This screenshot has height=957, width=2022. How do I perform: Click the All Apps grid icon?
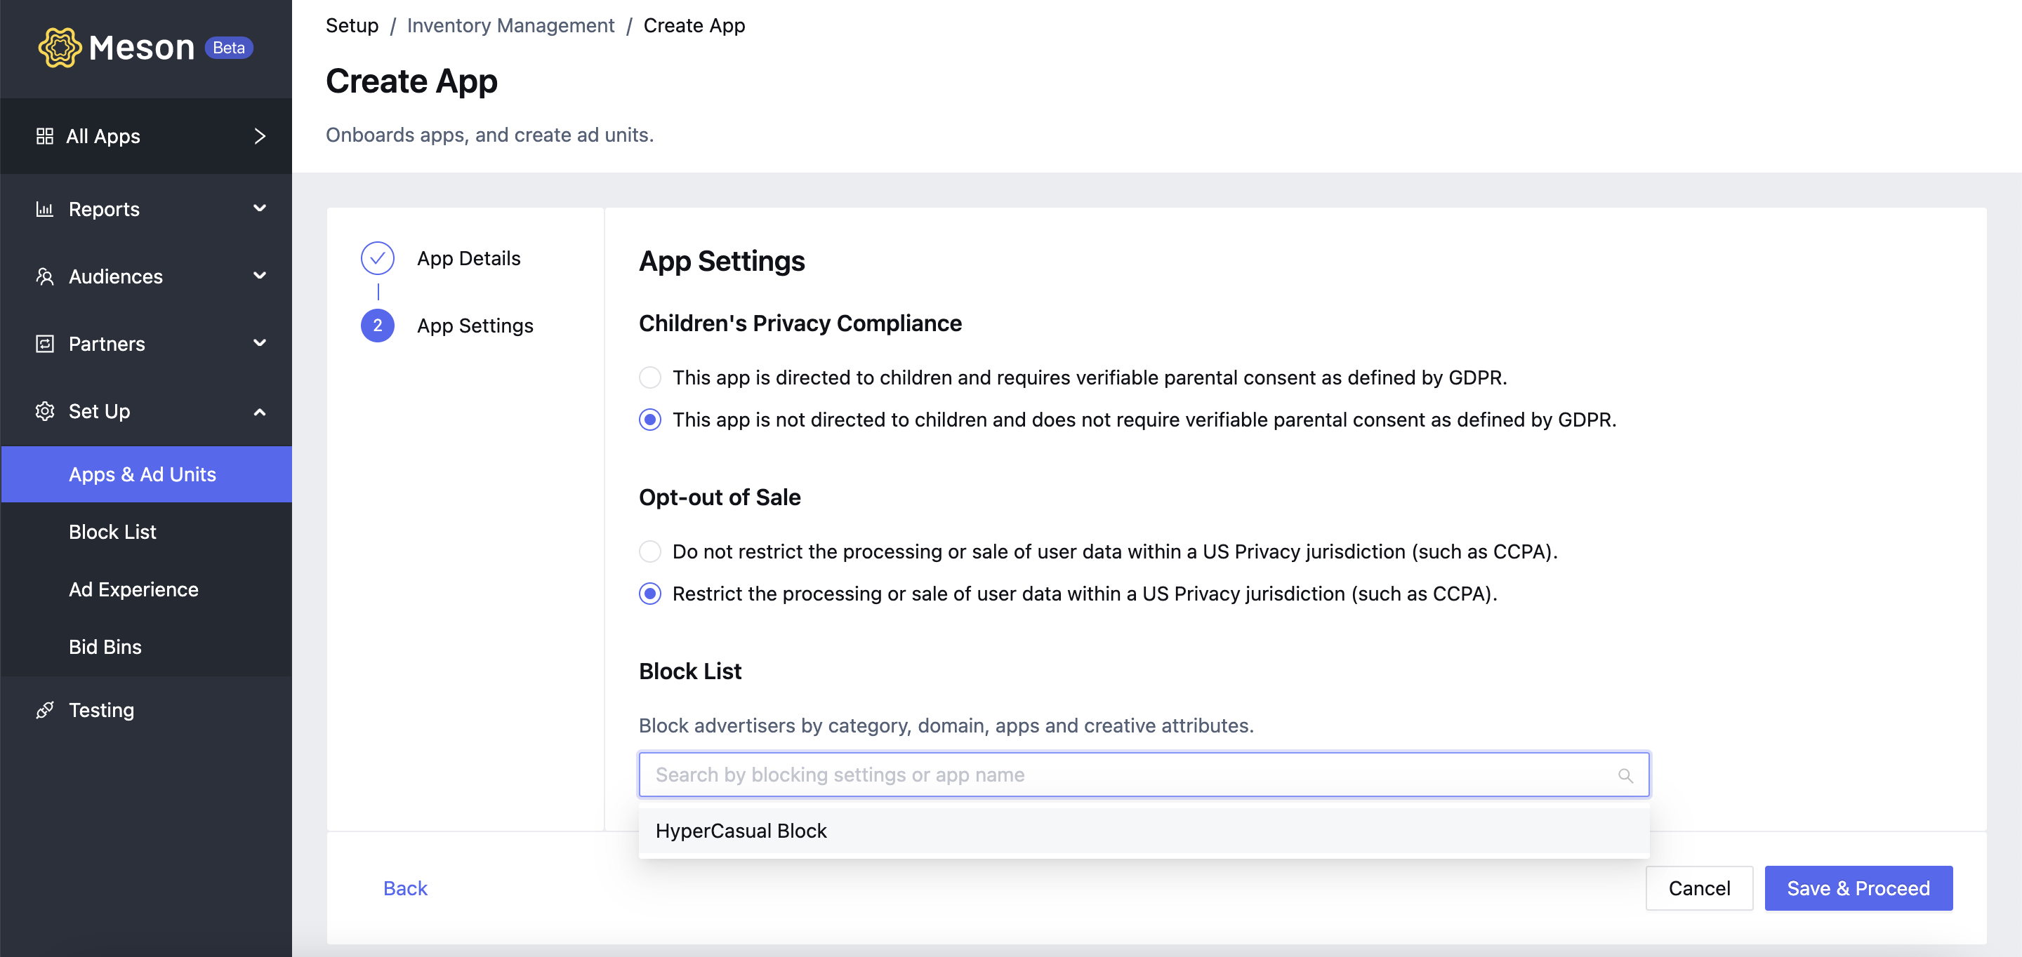45,137
